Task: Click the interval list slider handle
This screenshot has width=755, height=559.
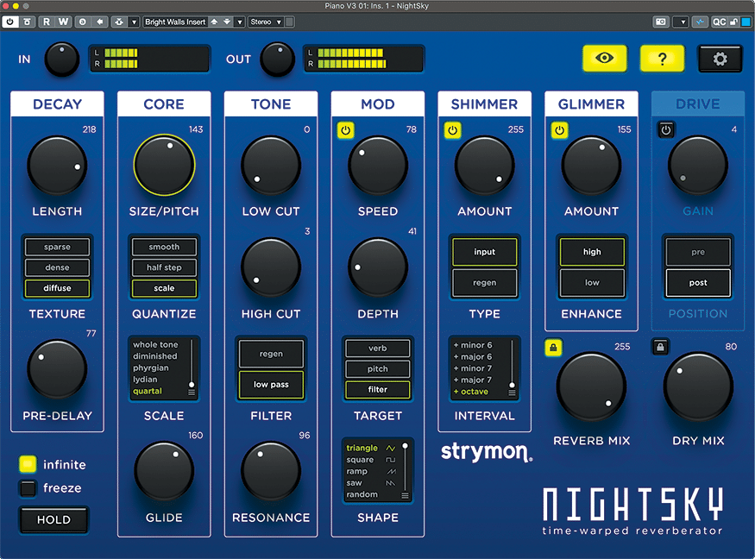Action: (x=512, y=386)
